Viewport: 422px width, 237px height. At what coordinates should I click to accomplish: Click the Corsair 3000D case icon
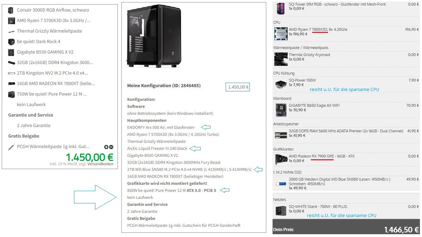11,10
